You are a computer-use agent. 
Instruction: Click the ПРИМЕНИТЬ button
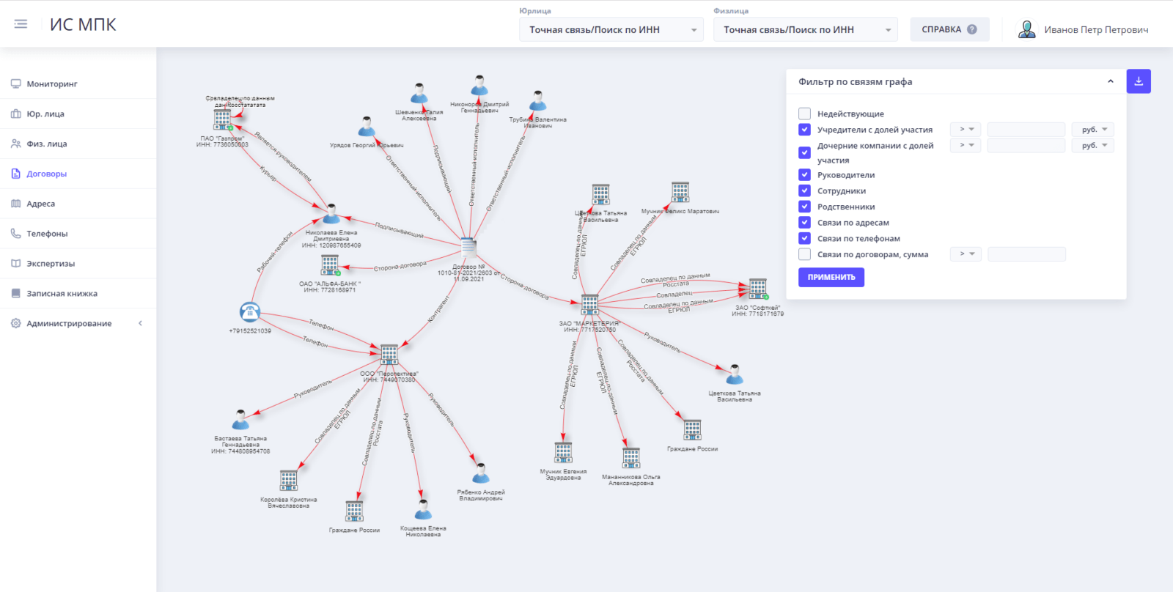click(831, 277)
